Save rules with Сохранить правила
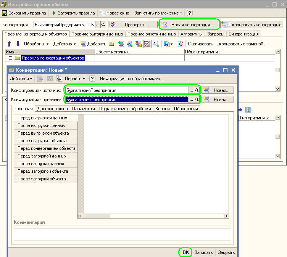Image resolution: width=287 pixels, height=257 pixels. (24, 13)
